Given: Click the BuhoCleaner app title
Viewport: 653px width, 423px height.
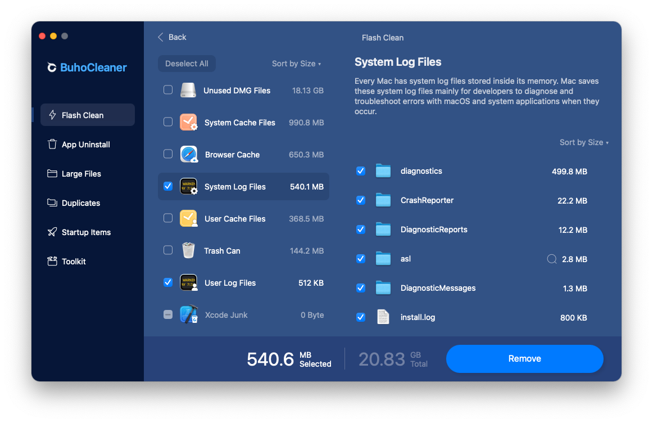Looking at the screenshot, I should pyautogui.click(x=93, y=67).
